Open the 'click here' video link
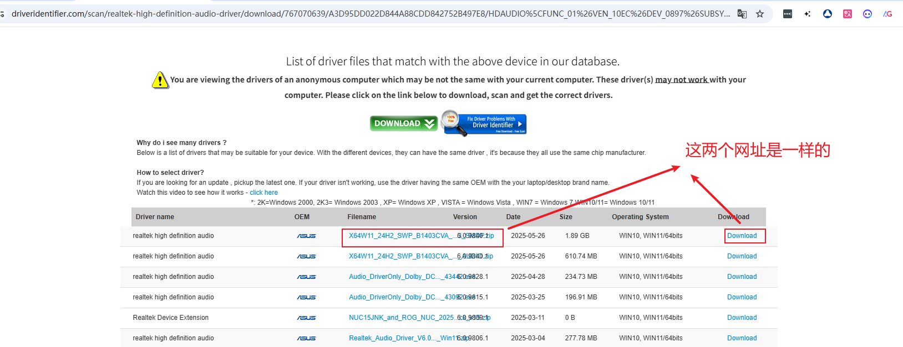The width and height of the screenshot is (903, 347). coord(263,193)
